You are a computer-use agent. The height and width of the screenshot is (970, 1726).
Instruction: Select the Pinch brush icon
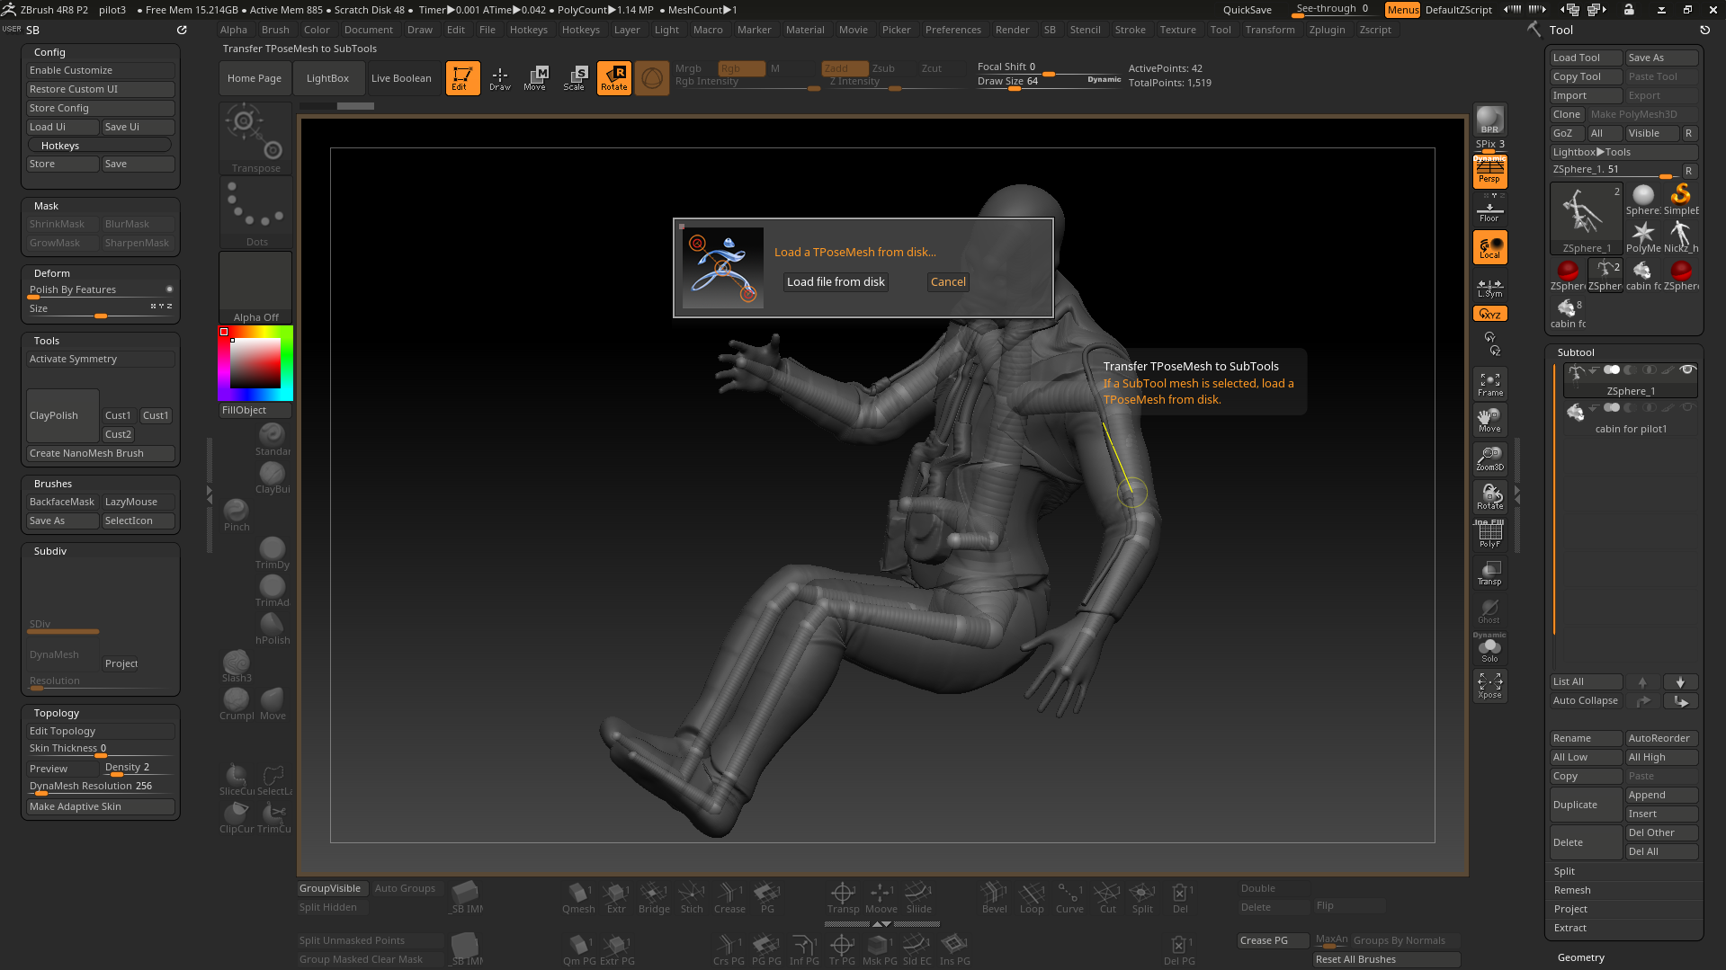tap(237, 514)
